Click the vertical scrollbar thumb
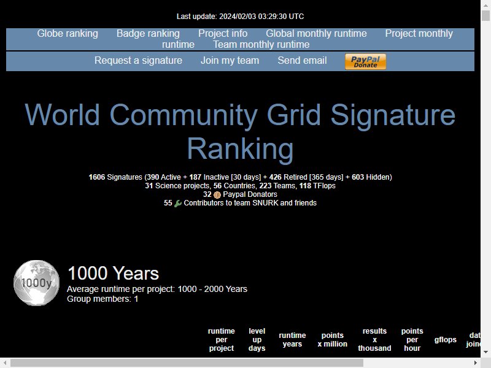The height and width of the screenshot is (368, 491). [x=485, y=15]
